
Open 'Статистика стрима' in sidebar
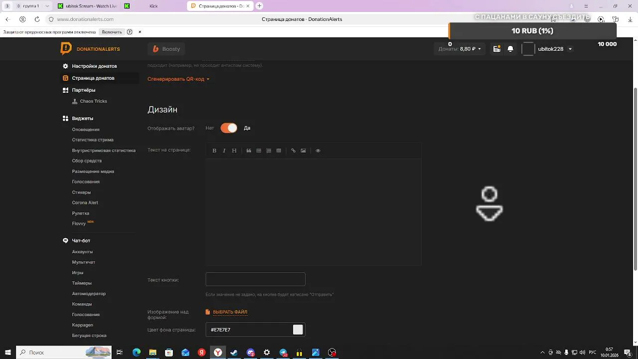coord(93,140)
